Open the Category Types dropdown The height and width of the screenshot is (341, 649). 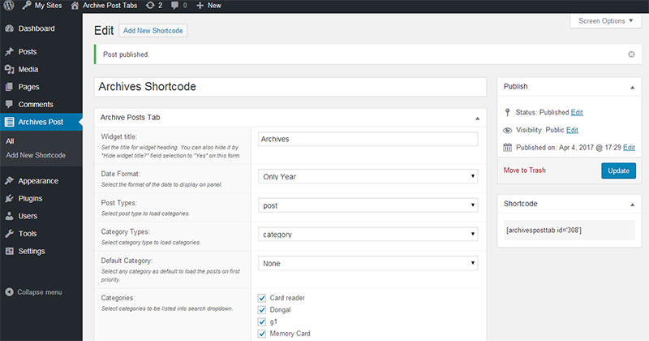pos(368,235)
